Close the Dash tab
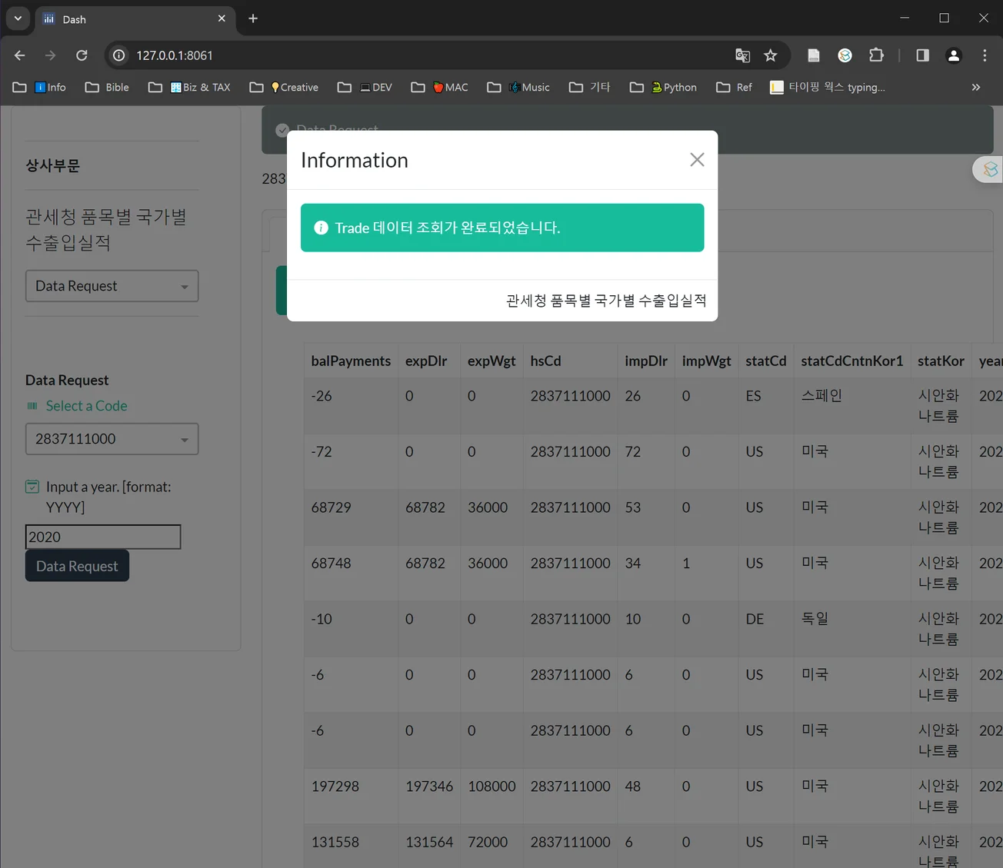This screenshot has height=868, width=1003. pyautogui.click(x=222, y=18)
